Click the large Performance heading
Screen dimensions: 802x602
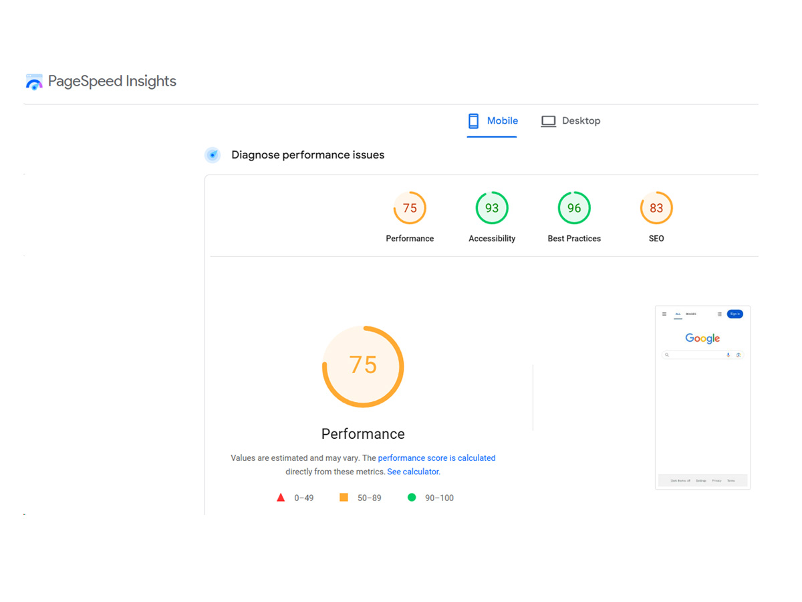pyautogui.click(x=363, y=433)
